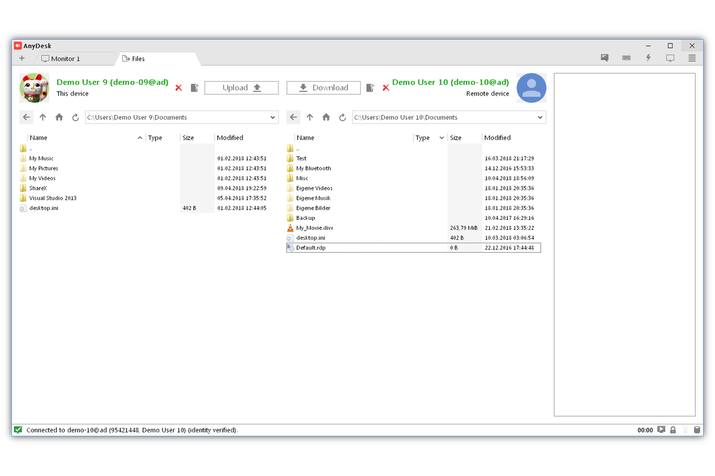Click the parent folder '..' in Demo User 9's pane
Image resolution: width=715 pixels, height=476 pixels.
(x=31, y=148)
